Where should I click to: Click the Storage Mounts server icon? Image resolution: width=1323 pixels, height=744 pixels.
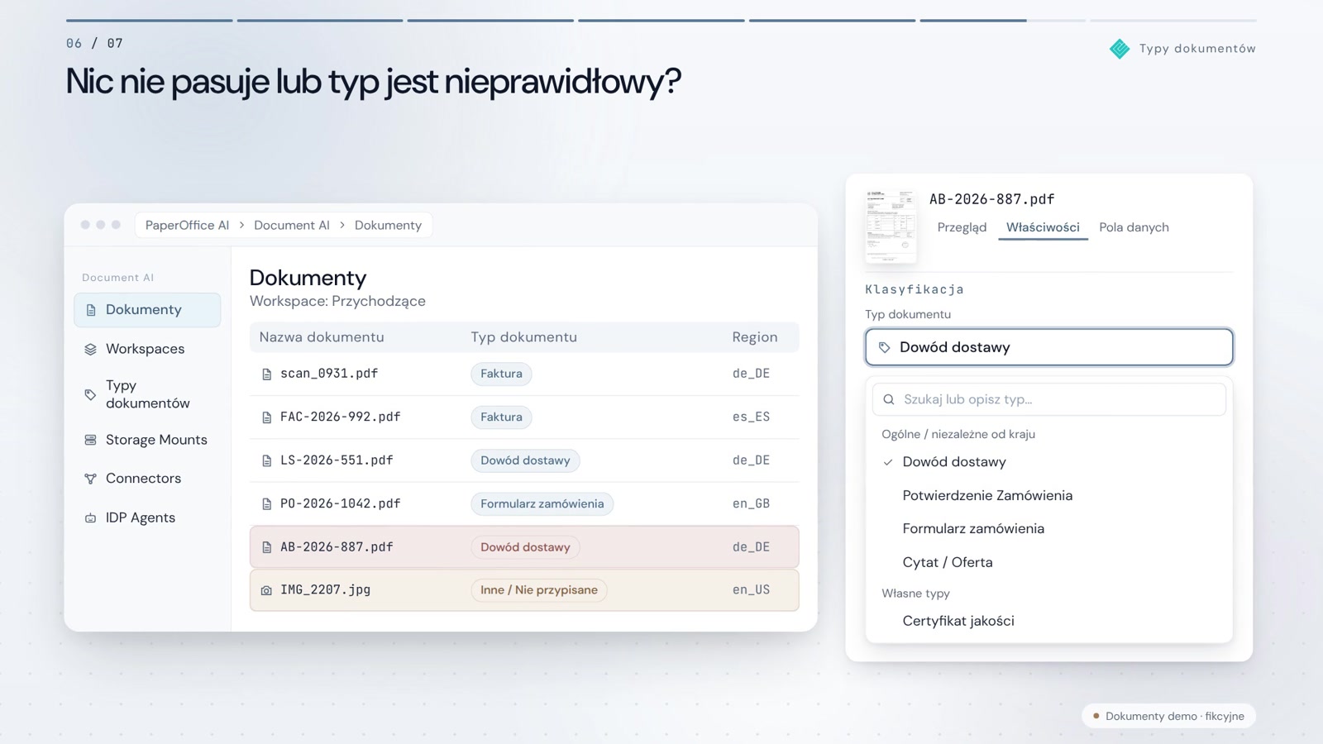90,441
